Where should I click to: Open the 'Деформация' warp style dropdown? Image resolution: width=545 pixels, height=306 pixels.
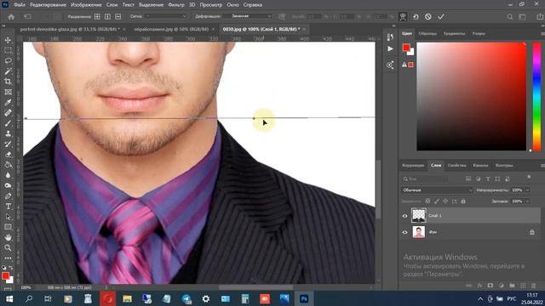[247, 16]
